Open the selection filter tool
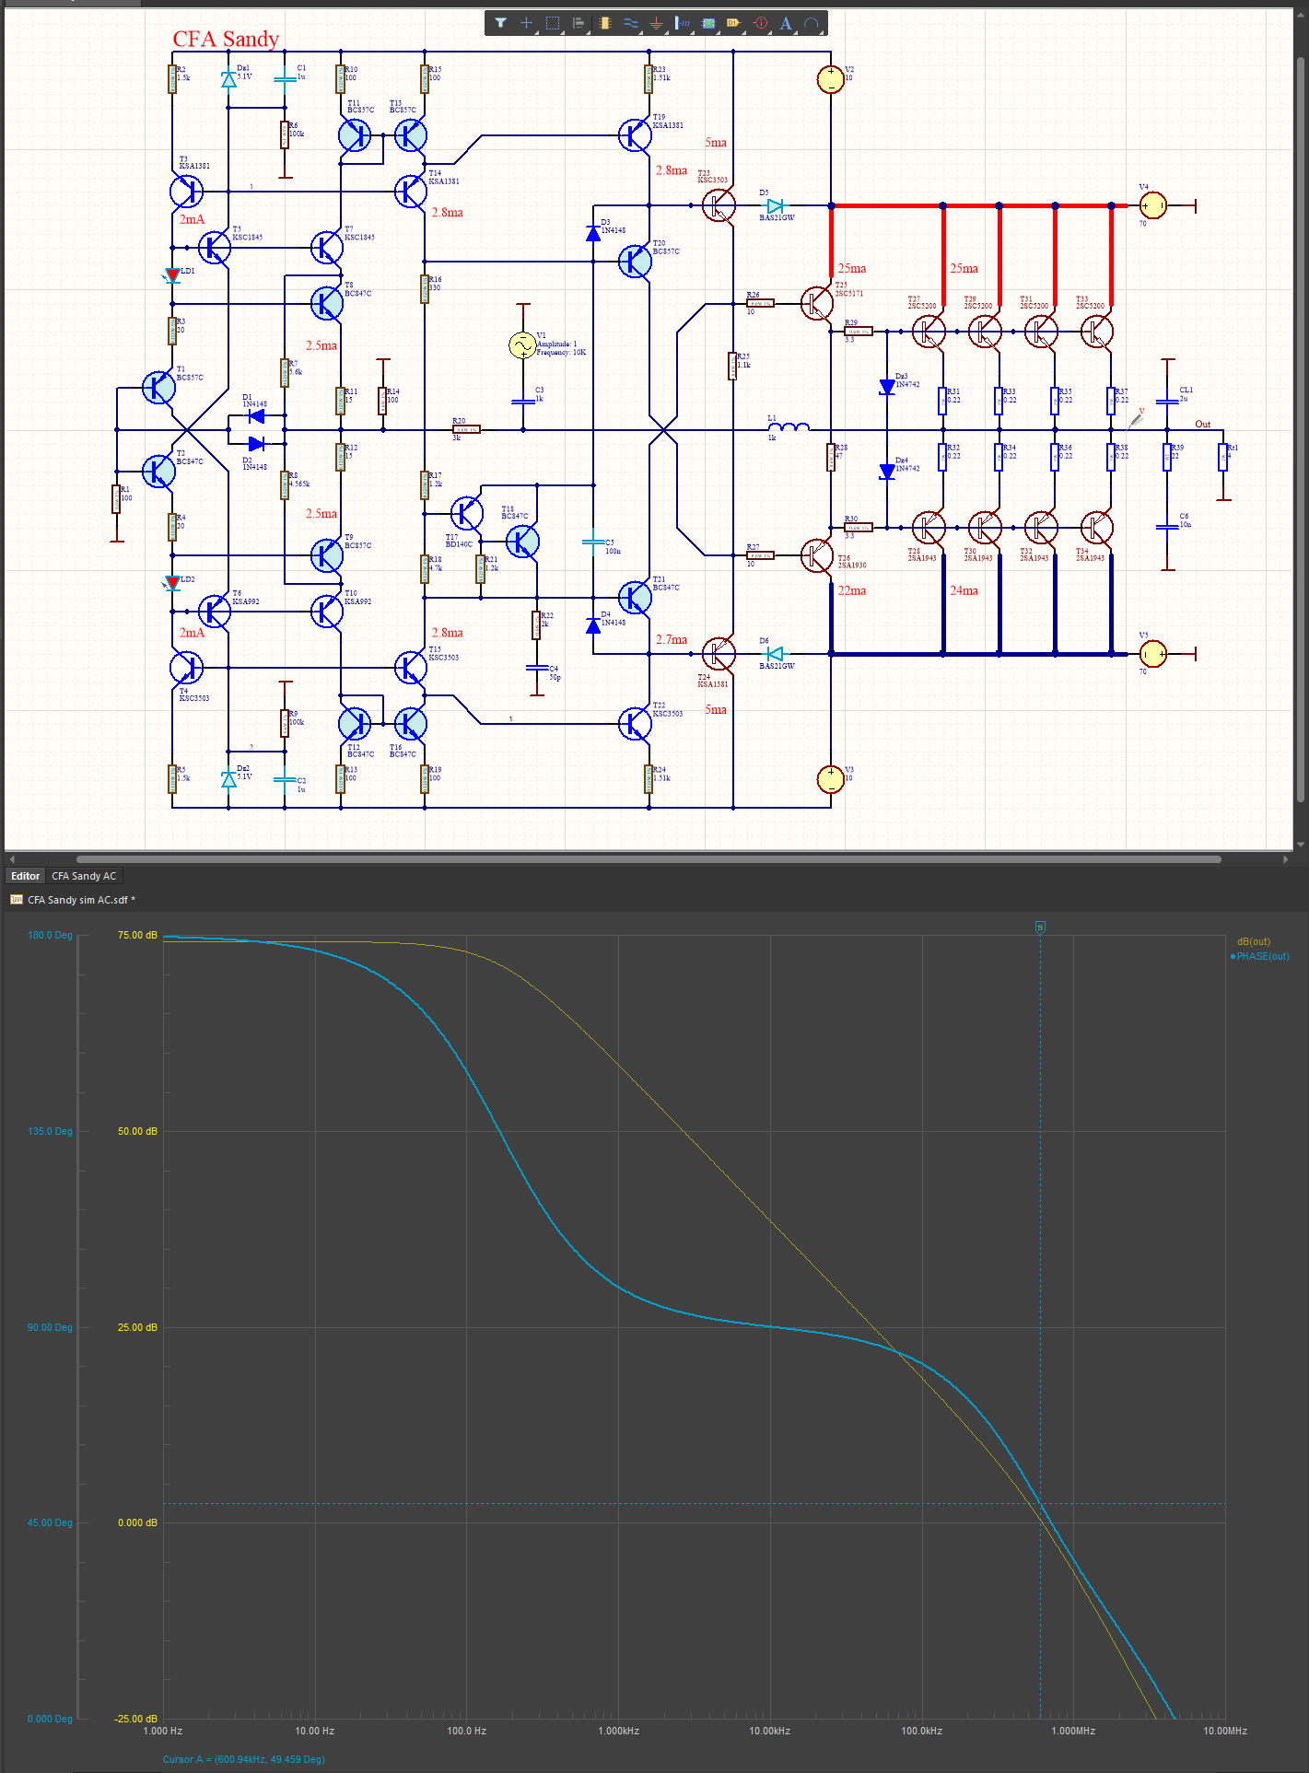Screen dimensions: 1309x1773 [500, 23]
